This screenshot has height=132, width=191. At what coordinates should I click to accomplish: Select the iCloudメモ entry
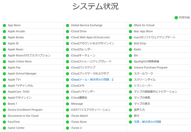[78, 86]
